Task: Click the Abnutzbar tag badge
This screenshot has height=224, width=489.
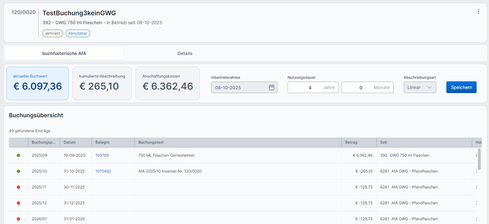Action: click(78, 33)
